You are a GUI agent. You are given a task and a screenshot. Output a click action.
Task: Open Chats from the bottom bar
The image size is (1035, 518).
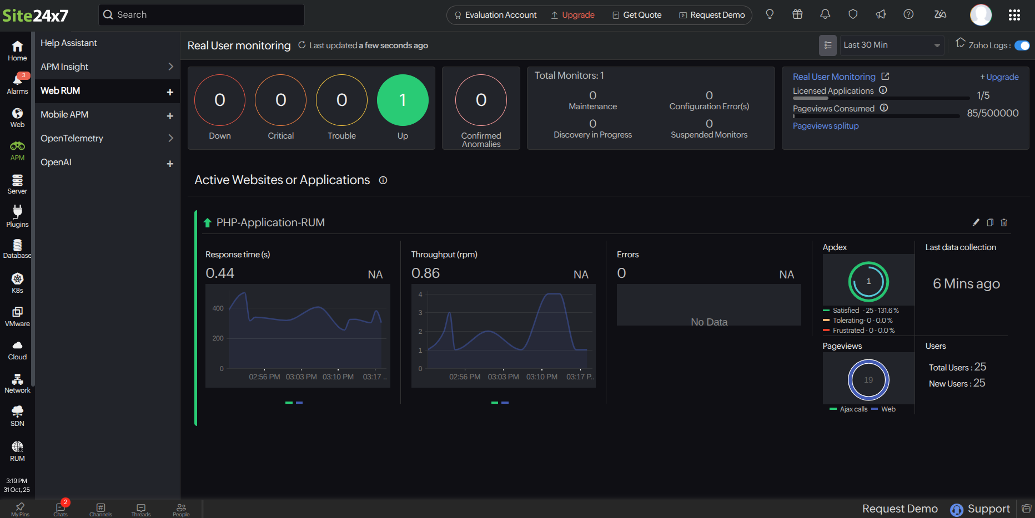(x=60, y=509)
